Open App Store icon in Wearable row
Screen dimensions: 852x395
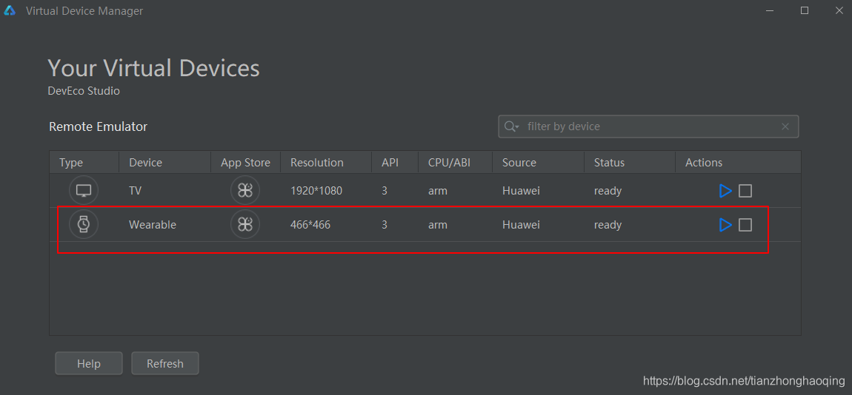(x=245, y=224)
